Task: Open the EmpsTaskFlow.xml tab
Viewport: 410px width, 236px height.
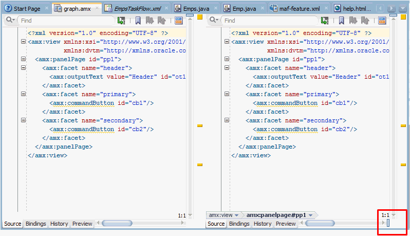Action: pos(137,9)
